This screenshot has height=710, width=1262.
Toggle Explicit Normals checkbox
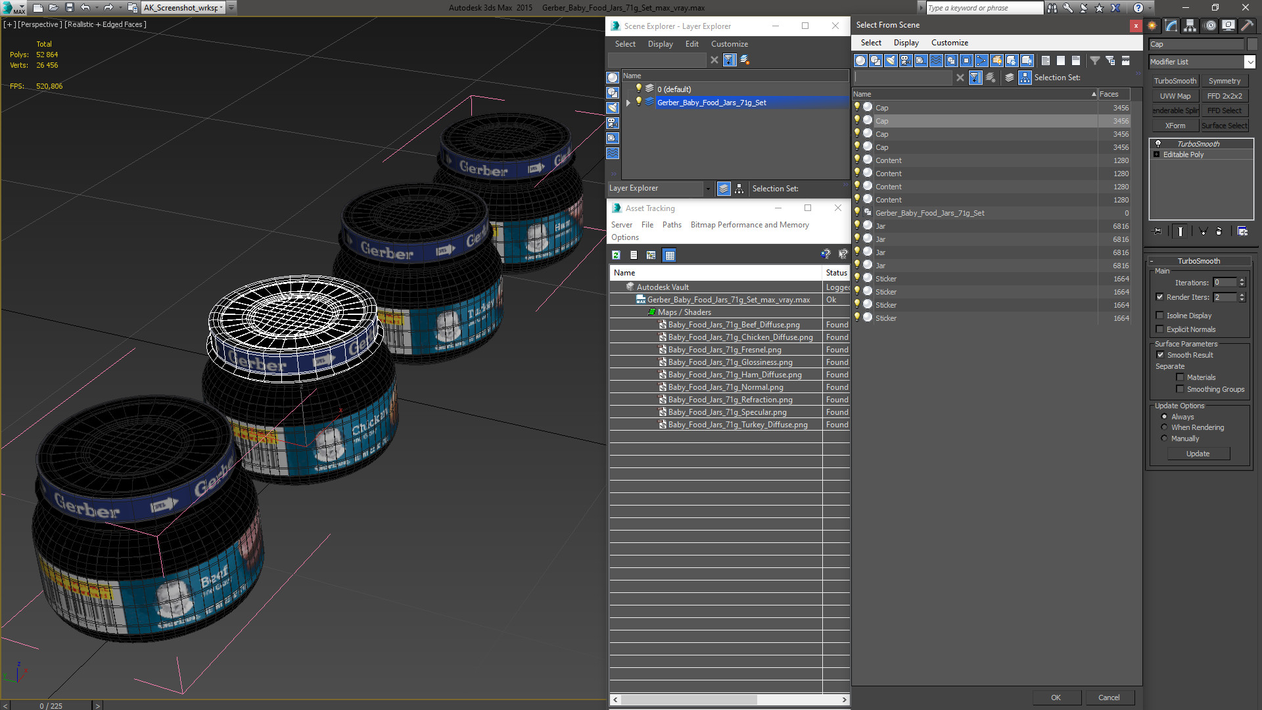pos(1160,329)
